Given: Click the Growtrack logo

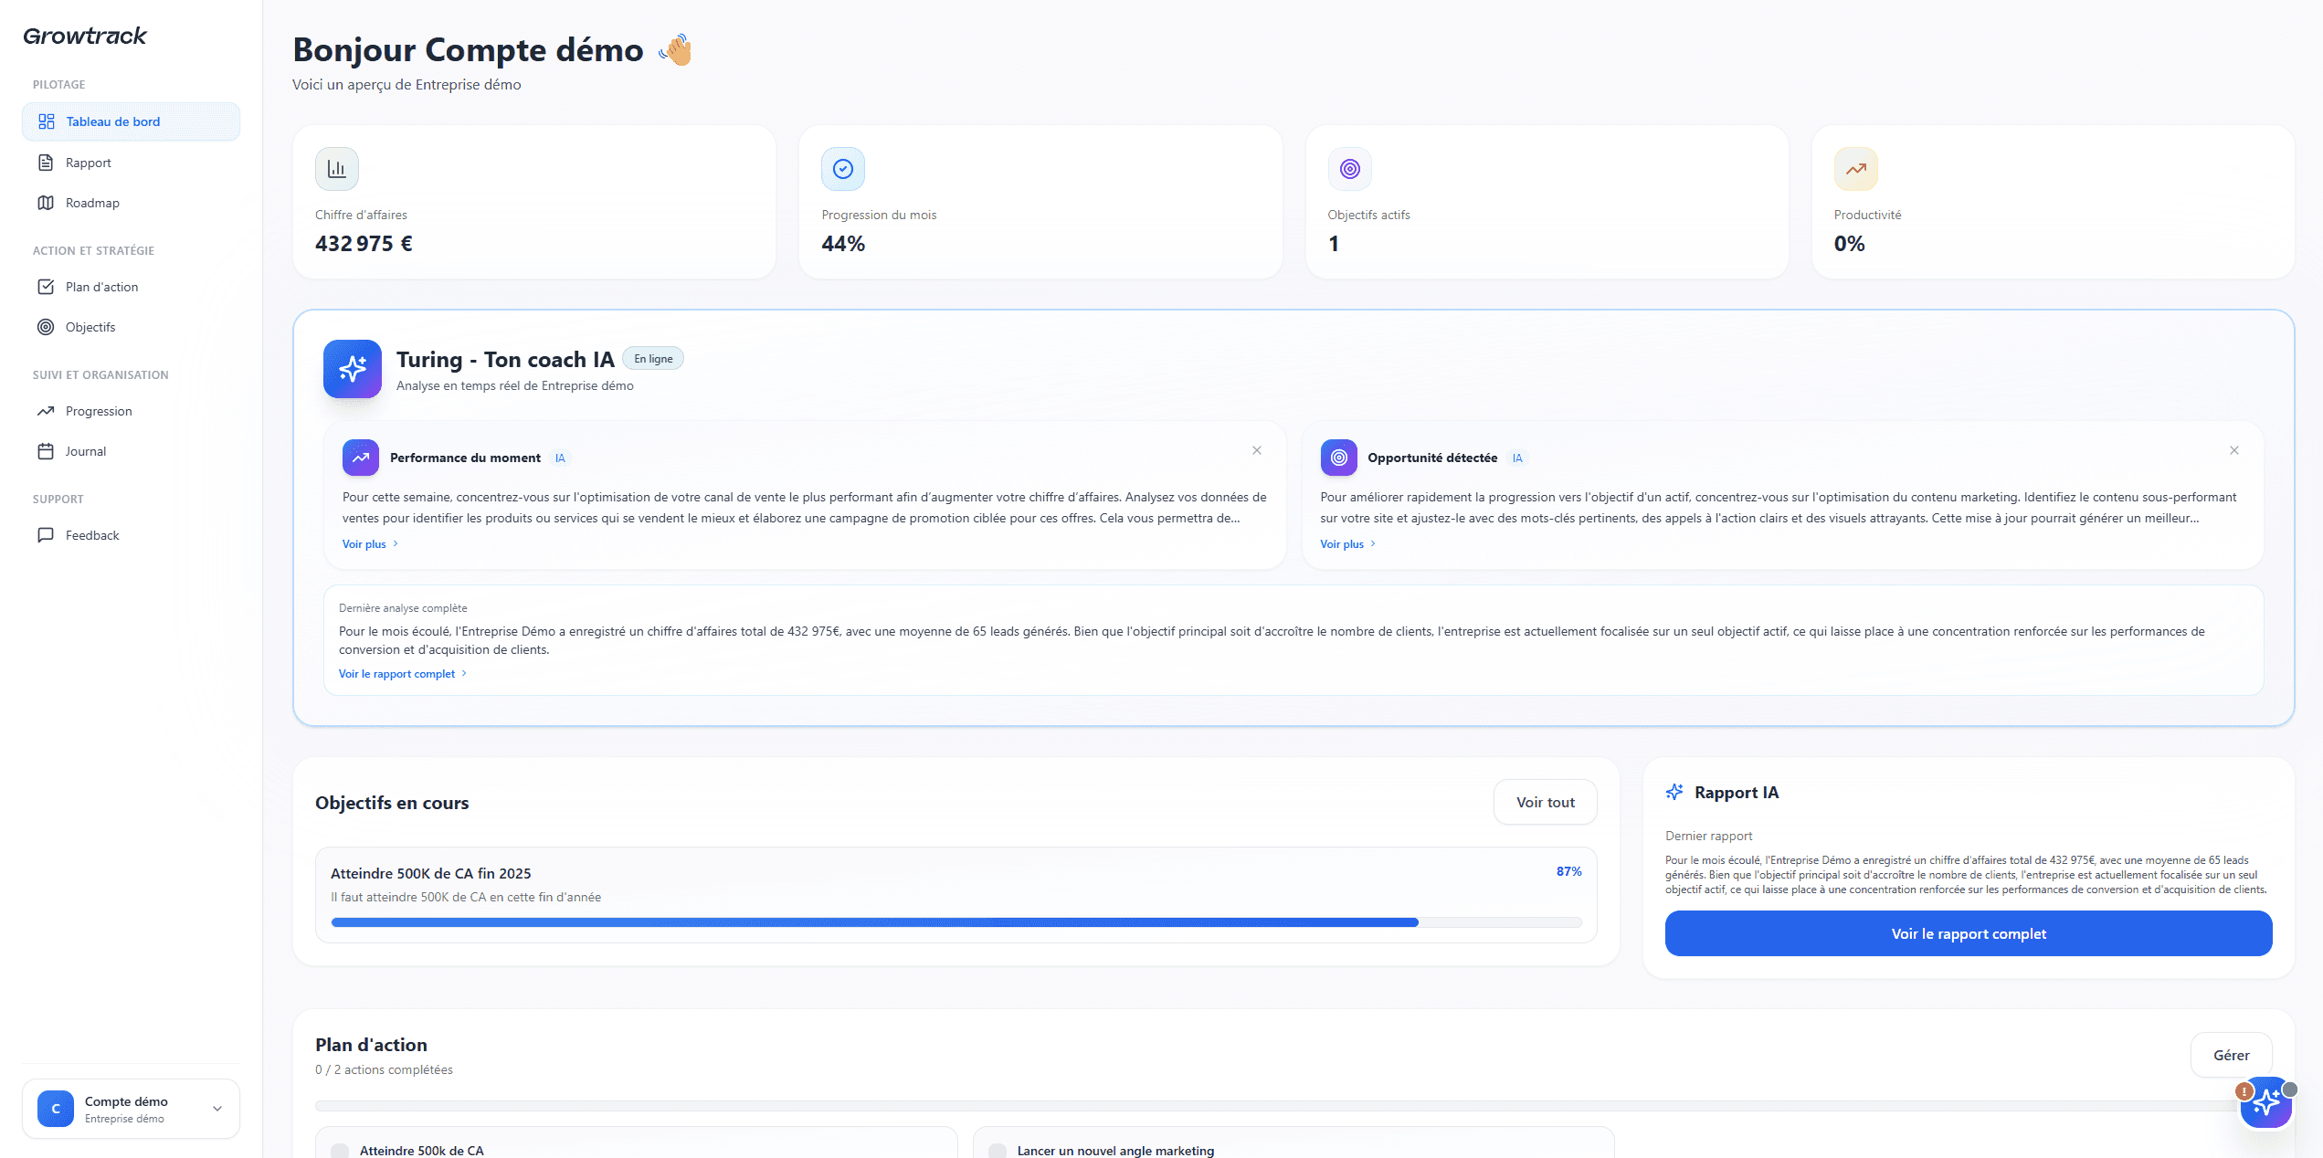Looking at the screenshot, I should (85, 36).
